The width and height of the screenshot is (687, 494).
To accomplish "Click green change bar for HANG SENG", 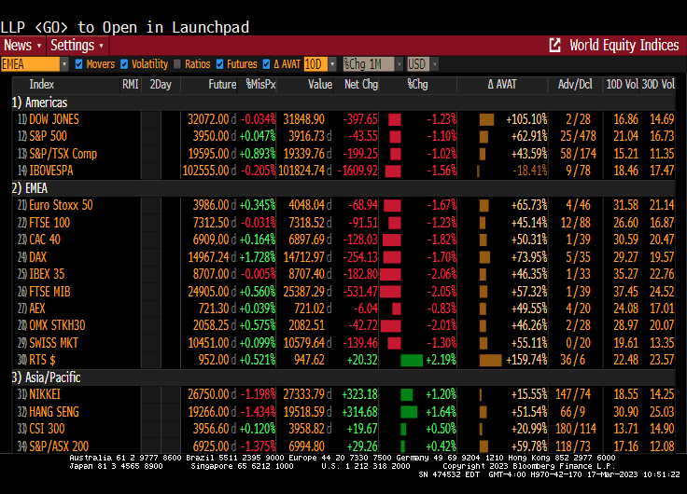I will [x=408, y=412].
